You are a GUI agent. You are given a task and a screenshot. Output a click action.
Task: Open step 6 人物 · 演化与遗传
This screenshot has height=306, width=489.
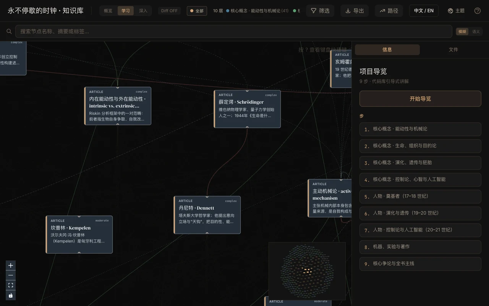click(420, 213)
